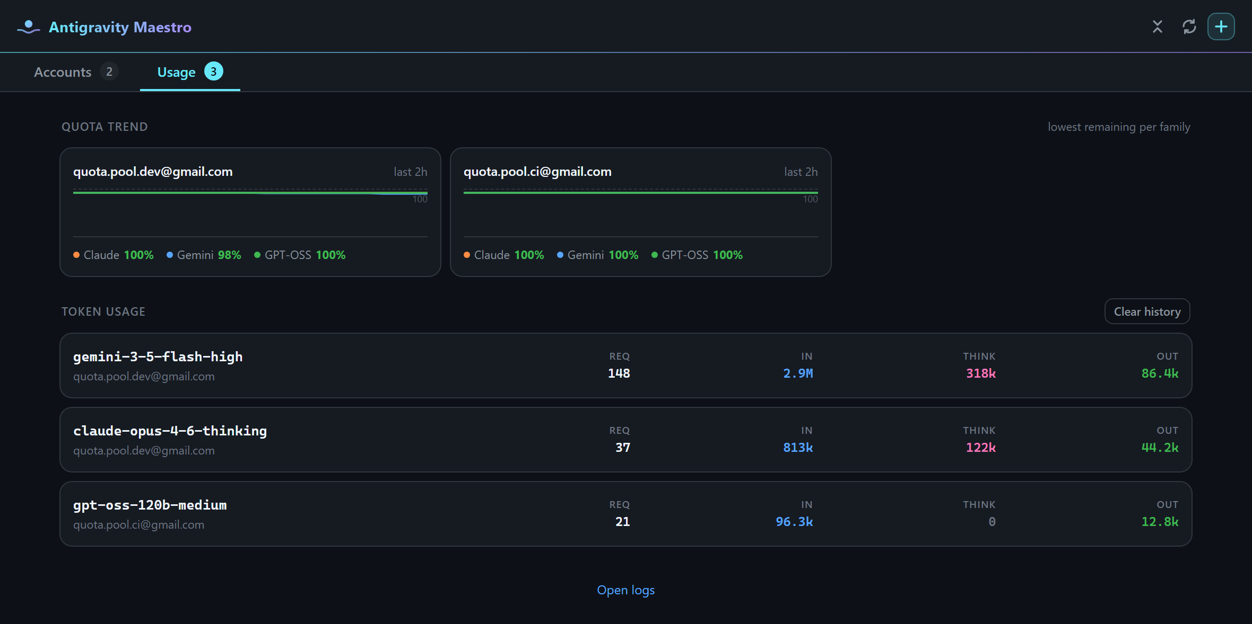Click the account email under gemini-3-5-flash-high
Screen dimensions: 1252x624
(x=144, y=377)
